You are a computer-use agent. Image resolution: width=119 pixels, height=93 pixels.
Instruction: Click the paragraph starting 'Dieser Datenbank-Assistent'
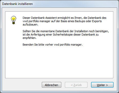click(x=64, y=21)
